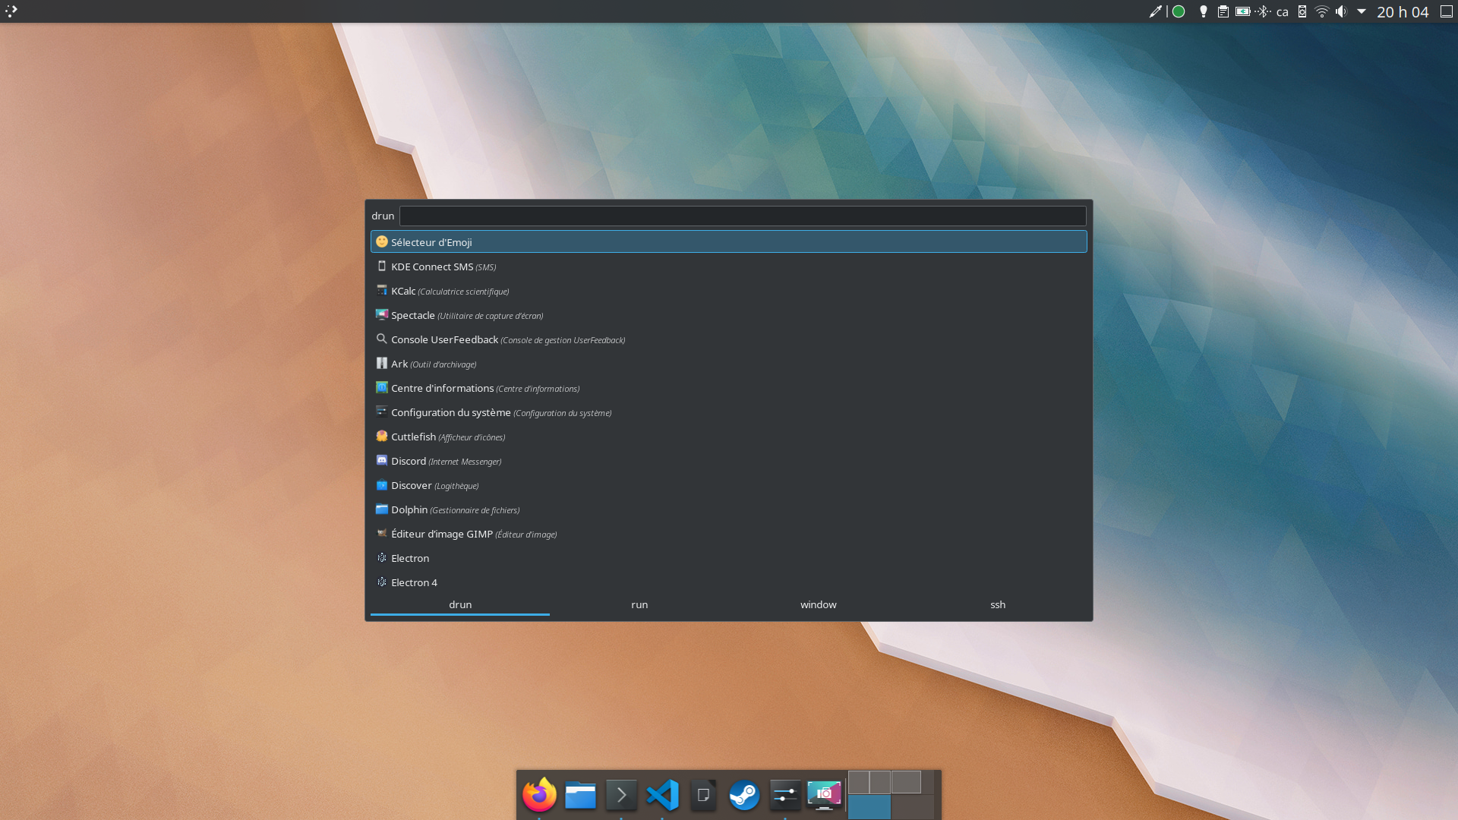Viewport: 1458px width, 820px height.
Task: Switch to the window tab
Action: pyautogui.click(x=818, y=604)
